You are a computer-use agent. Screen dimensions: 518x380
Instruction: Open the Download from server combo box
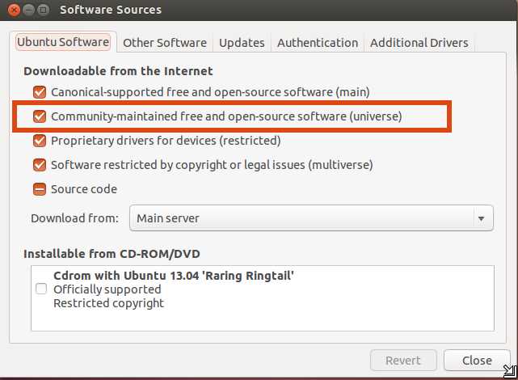click(311, 218)
